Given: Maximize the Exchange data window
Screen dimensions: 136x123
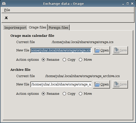Looking at the screenshot, I should click(x=128, y=4).
